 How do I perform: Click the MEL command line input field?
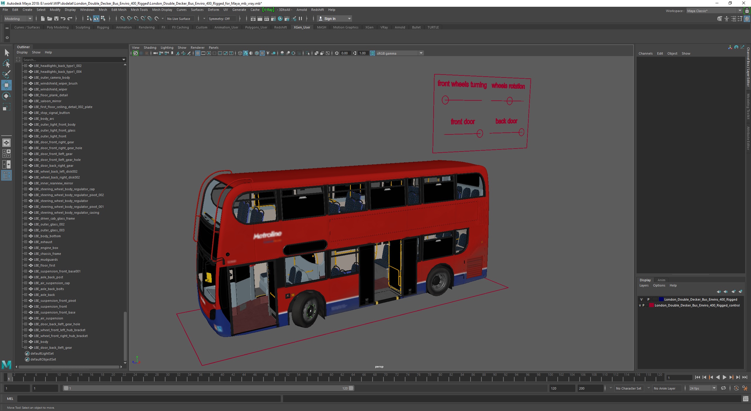(x=149, y=399)
